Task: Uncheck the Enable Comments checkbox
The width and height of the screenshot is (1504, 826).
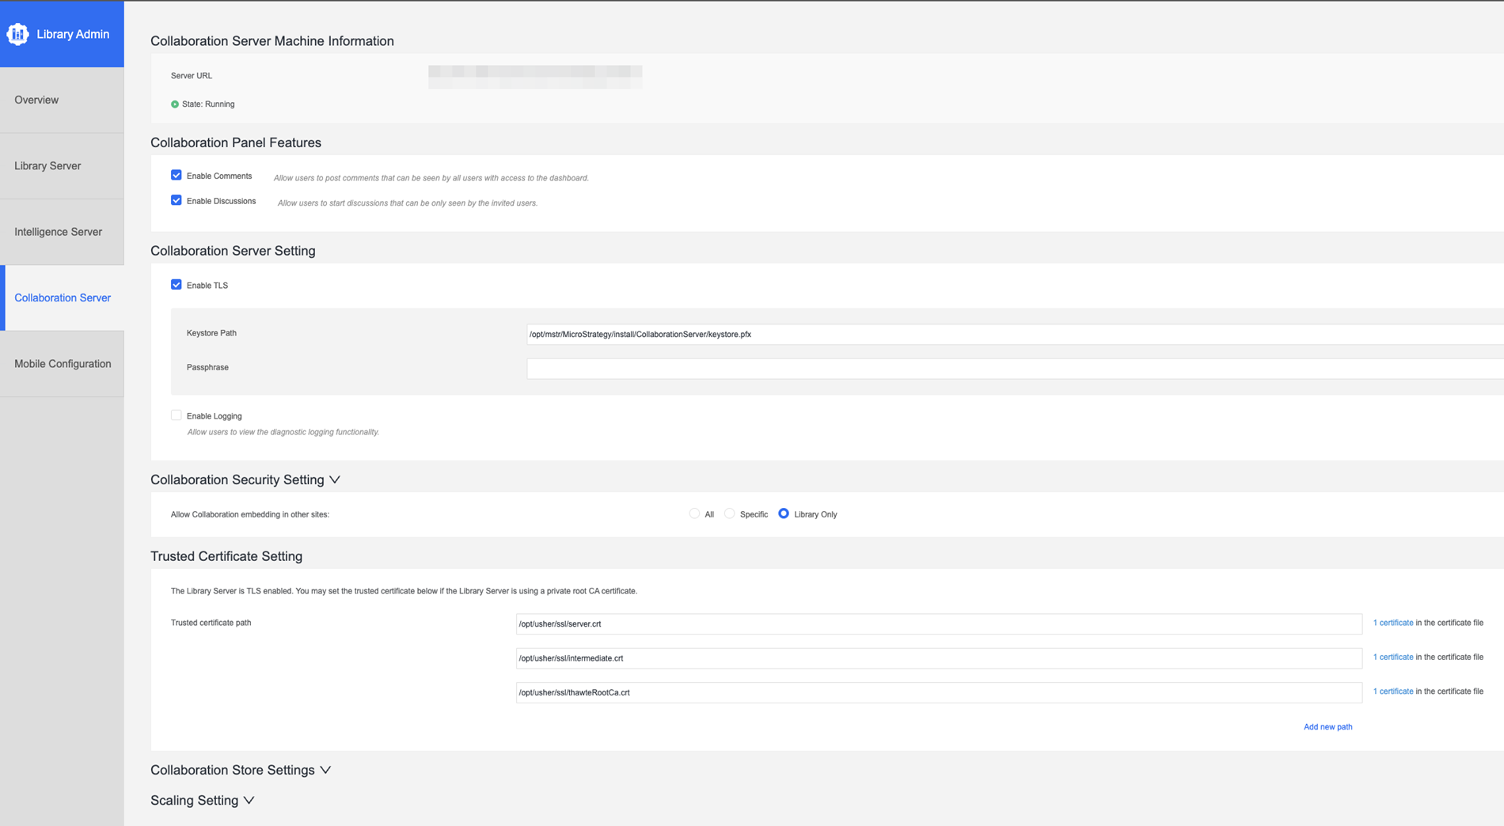Action: coord(177,176)
